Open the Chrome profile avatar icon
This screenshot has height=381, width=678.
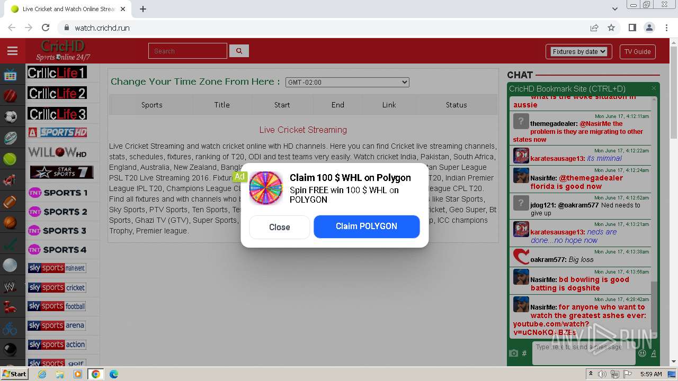pyautogui.click(x=649, y=28)
